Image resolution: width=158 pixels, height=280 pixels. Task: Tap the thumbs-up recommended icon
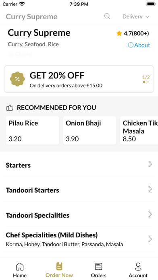click(10, 108)
